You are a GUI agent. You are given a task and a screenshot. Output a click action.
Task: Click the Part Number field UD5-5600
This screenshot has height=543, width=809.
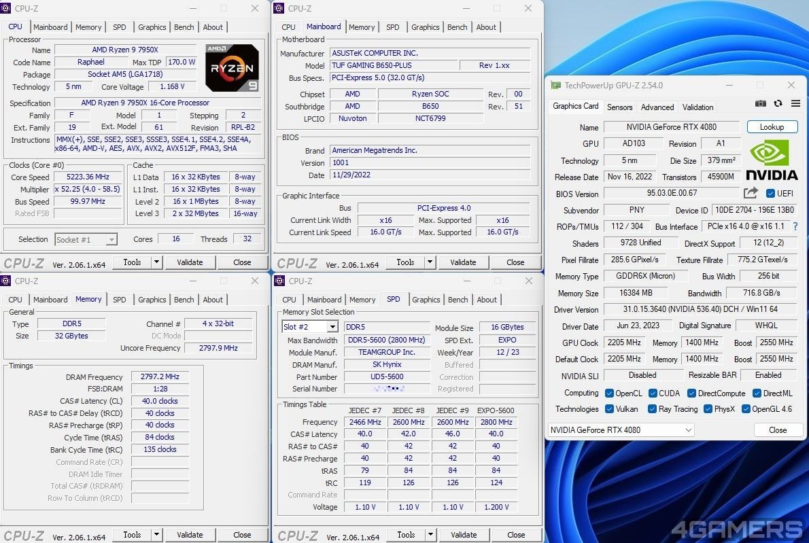point(387,377)
